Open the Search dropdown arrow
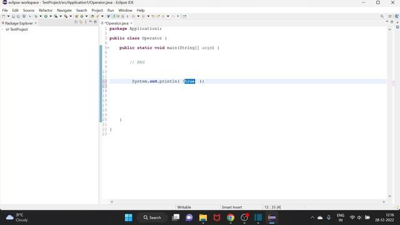Viewport: 400px width, 225px height. (x=102, y=16)
